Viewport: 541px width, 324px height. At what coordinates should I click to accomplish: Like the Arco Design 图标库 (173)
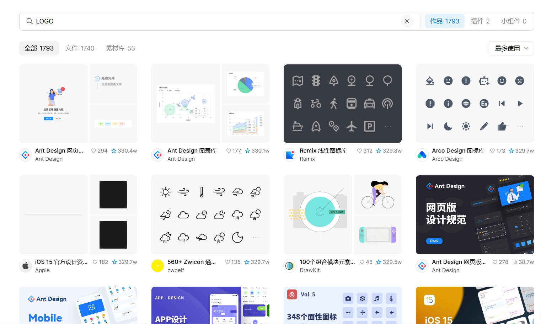493,151
